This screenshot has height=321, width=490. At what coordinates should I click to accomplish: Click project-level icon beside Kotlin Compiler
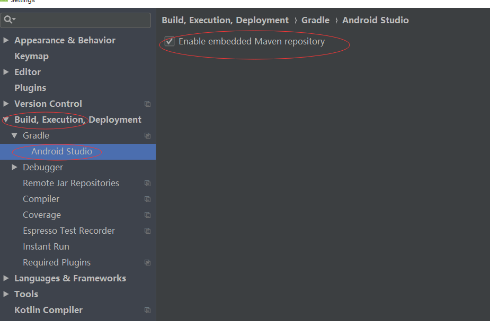click(147, 310)
